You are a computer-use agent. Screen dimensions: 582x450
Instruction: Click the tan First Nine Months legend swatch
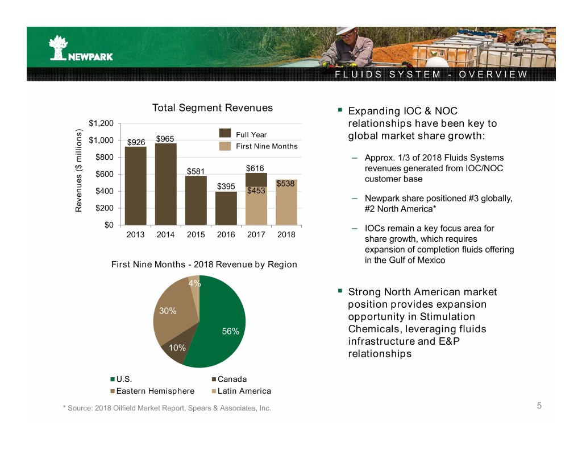[x=225, y=146]
